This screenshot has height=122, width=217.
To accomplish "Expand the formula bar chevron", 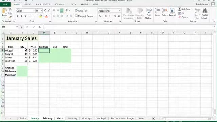I will 214,27.
